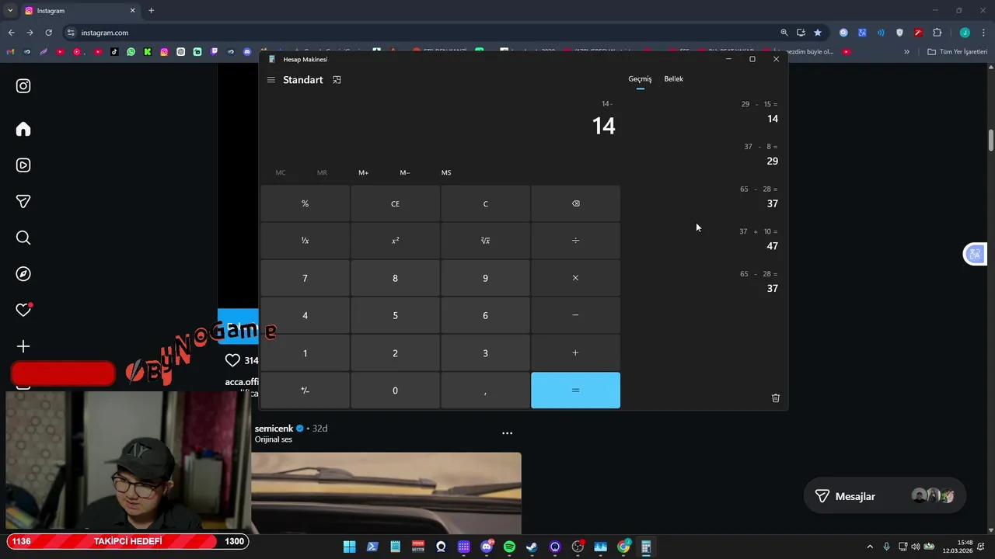The height and width of the screenshot is (559, 995).
Task: Open Instagram notifications heart icon
Action: pyautogui.click(x=24, y=310)
